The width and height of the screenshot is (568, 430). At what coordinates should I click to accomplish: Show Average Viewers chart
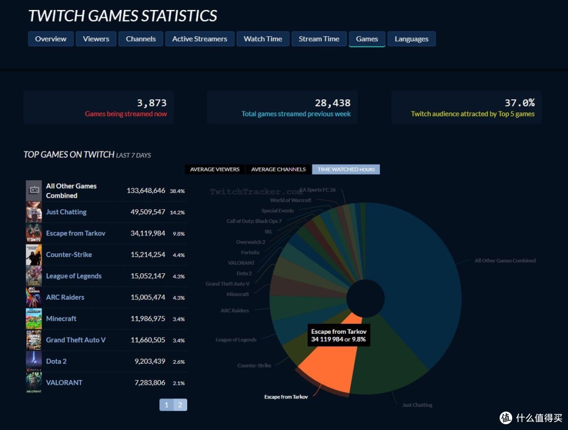click(215, 169)
